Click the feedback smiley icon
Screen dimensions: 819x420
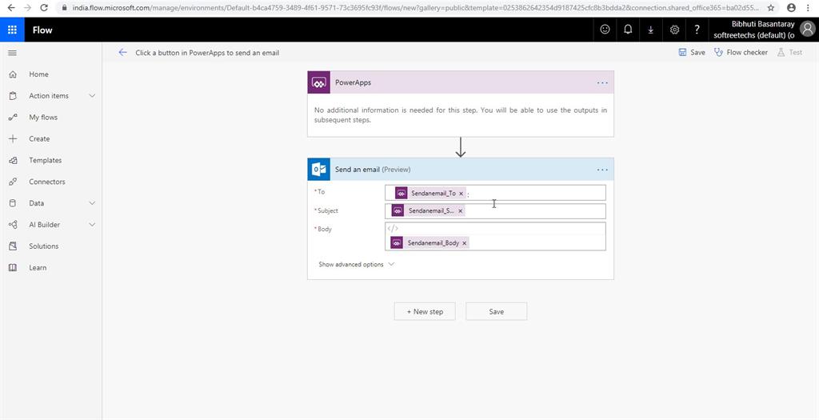coord(605,30)
